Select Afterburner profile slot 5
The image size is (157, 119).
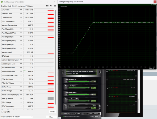tap(76, 114)
